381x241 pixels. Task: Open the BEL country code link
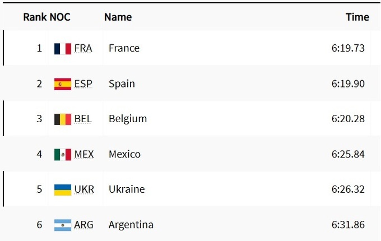click(x=83, y=119)
